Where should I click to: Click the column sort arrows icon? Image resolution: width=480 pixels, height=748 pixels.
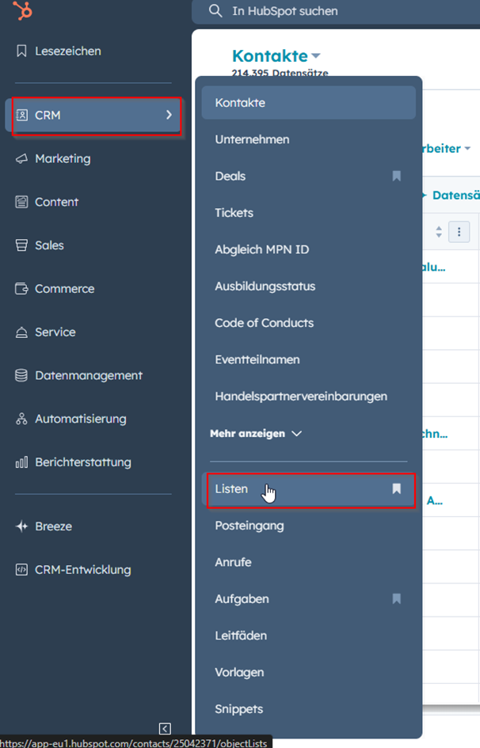439,232
